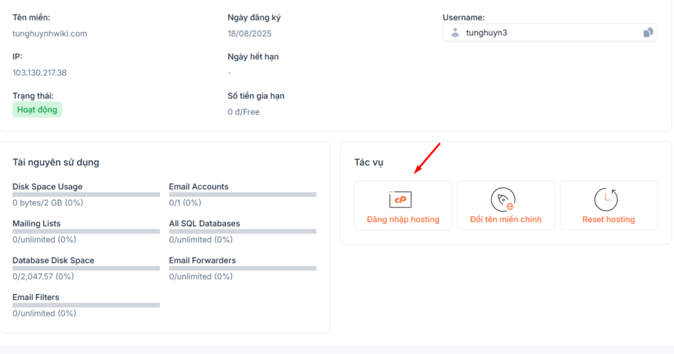Click the Tác vụ heading

click(x=369, y=162)
